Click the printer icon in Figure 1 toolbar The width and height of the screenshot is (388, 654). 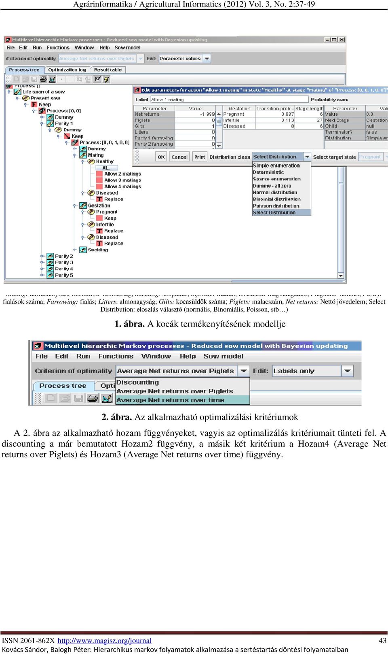pos(43,79)
